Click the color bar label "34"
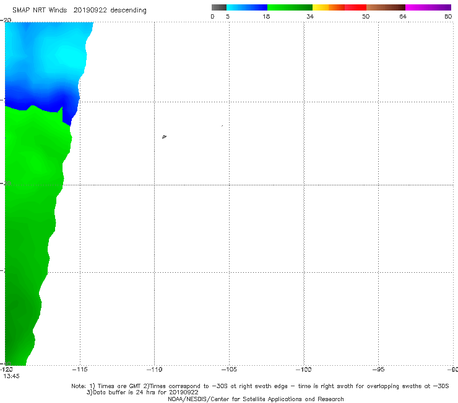458x403 pixels. point(310,16)
